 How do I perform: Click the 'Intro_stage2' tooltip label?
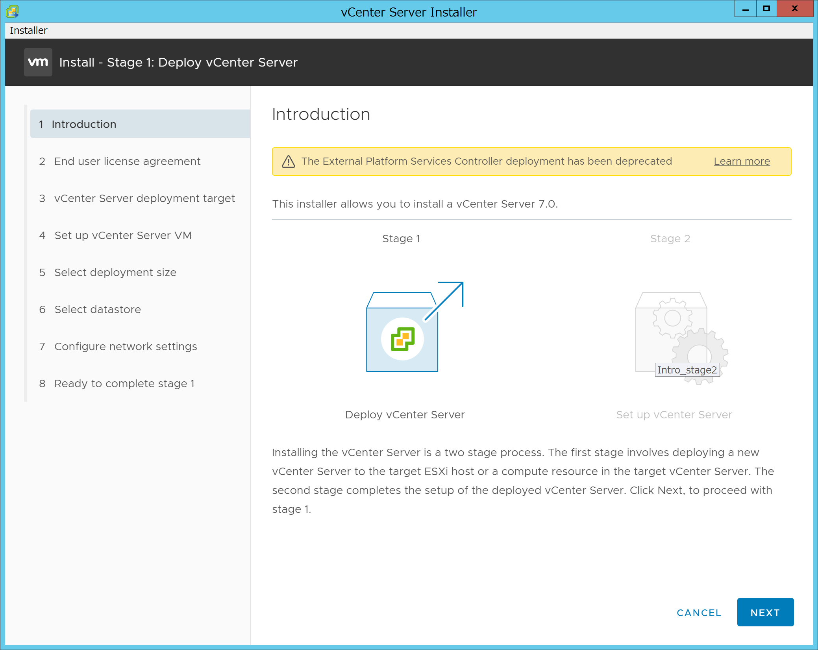pos(687,370)
